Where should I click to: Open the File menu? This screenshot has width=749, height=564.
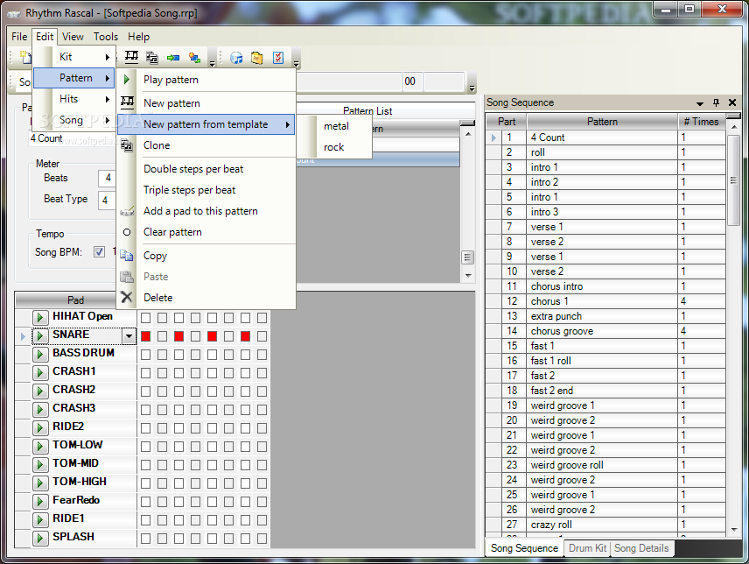click(19, 36)
